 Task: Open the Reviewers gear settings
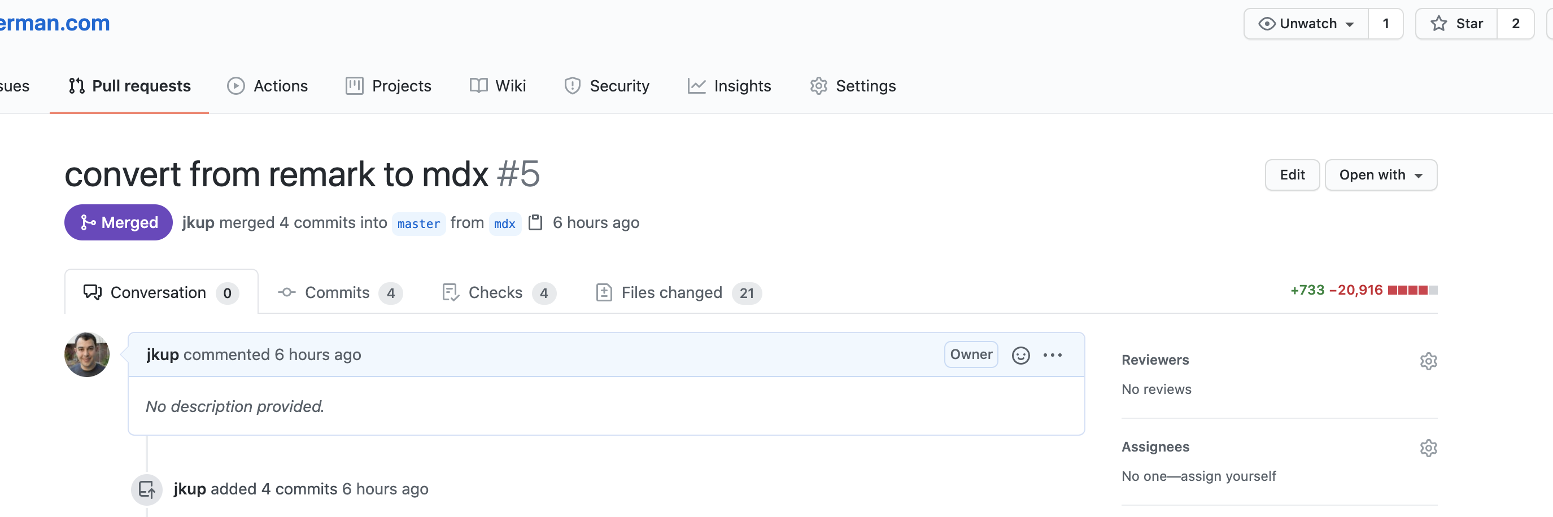point(1428,361)
